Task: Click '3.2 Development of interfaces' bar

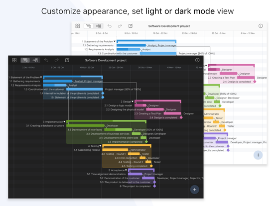Action: pos(118,130)
